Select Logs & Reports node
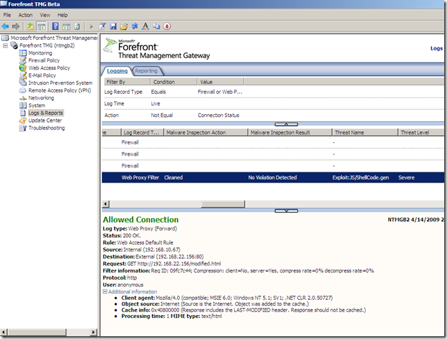The height and width of the screenshot is (339, 447). pyautogui.click(x=45, y=113)
